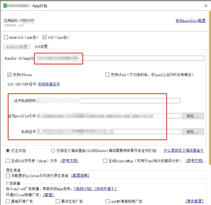Close the App打包 dialog
Image resolution: width=211 pixels, height=205 pixels.
(x=206, y=6)
